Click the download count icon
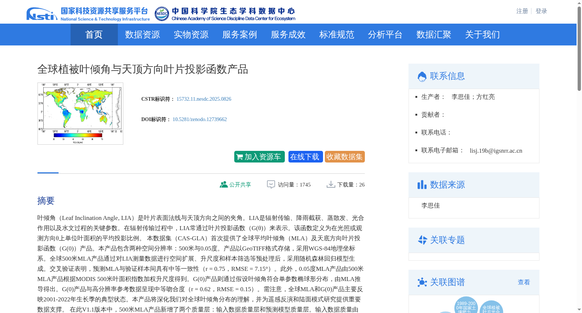582x313 pixels. click(x=331, y=184)
